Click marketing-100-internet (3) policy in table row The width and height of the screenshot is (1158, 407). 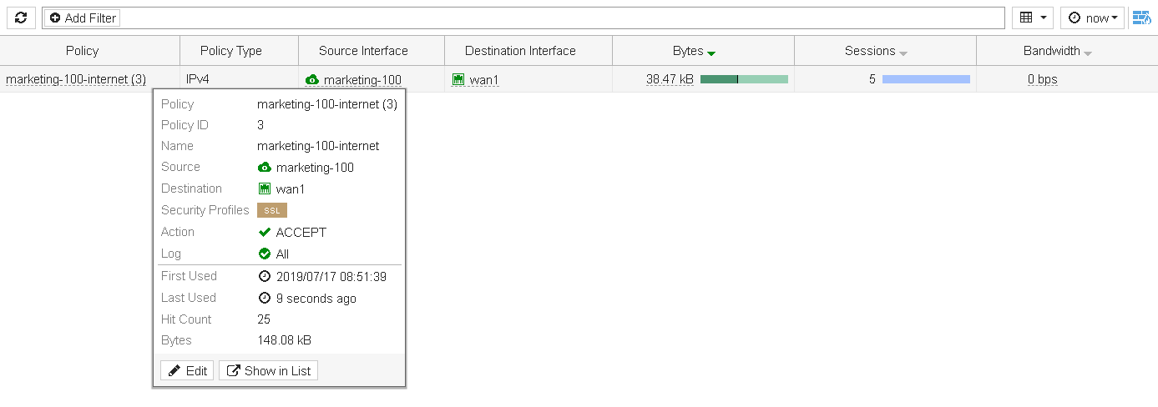click(x=76, y=79)
